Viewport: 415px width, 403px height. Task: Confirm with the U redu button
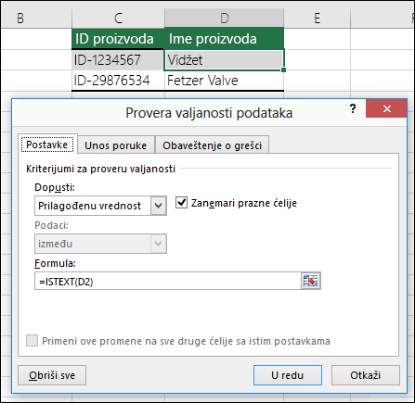coord(288,375)
